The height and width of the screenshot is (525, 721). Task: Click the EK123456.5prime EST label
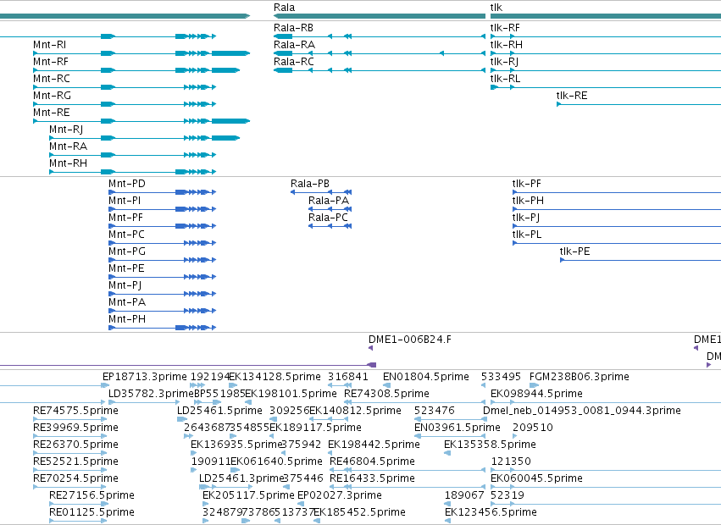click(491, 512)
